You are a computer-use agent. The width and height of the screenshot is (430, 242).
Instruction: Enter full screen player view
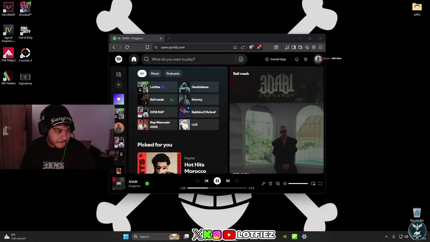click(x=320, y=184)
